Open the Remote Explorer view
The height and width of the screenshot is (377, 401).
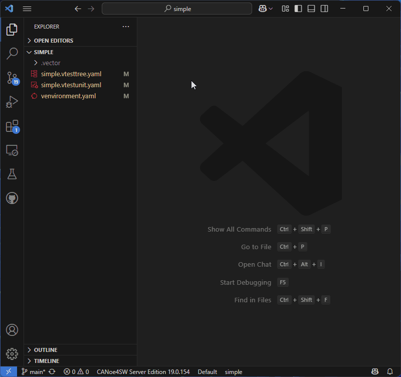click(x=12, y=150)
